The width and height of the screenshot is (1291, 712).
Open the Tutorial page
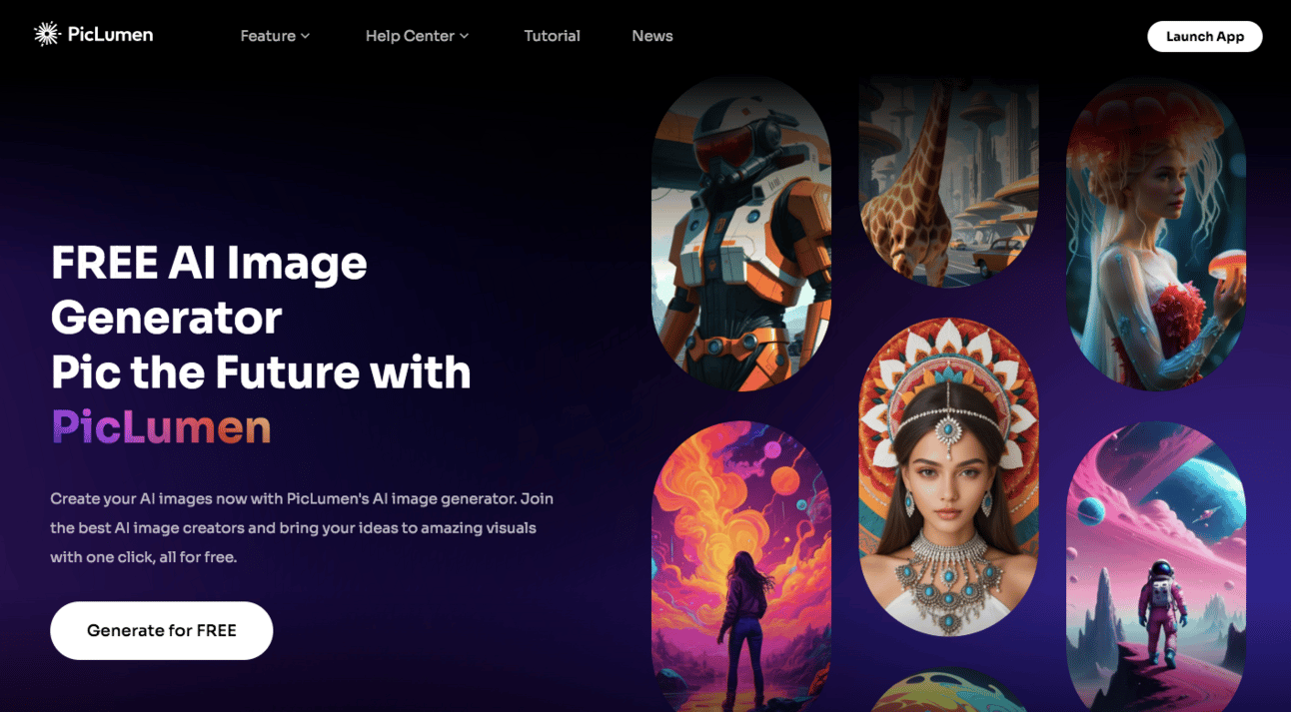(552, 36)
